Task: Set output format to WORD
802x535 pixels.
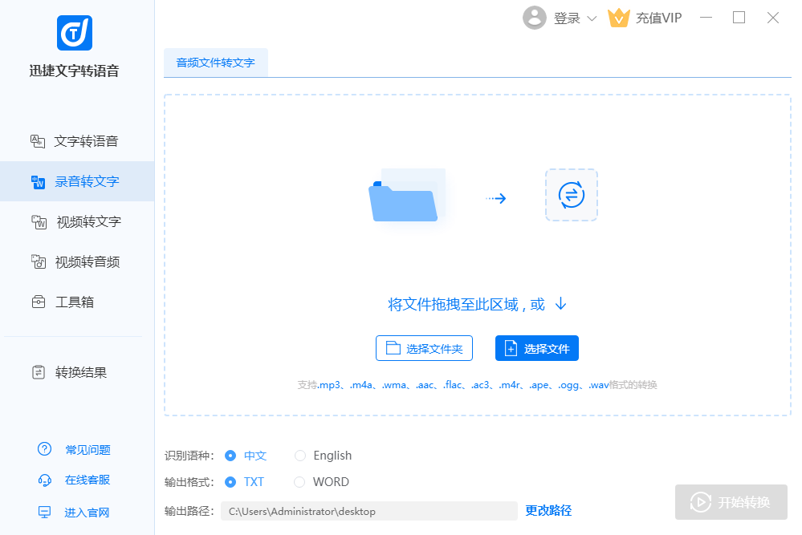Action: point(300,482)
